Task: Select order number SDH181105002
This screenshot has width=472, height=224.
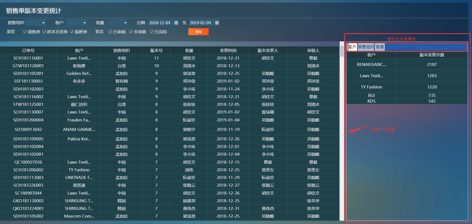Action: click(x=28, y=216)
